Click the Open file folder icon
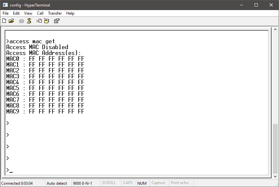The image size is (279, 187). coord(11,21)
